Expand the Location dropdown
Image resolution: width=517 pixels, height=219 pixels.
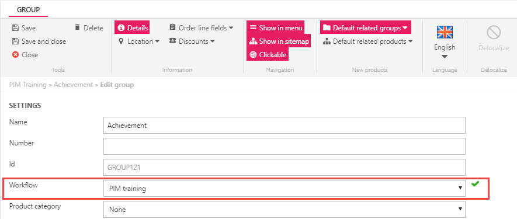(x=139, y=41)
